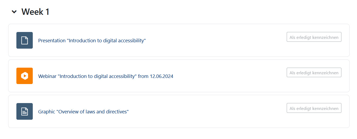
Task: Mark the Graphic overview as done
Action: point(314,108)
